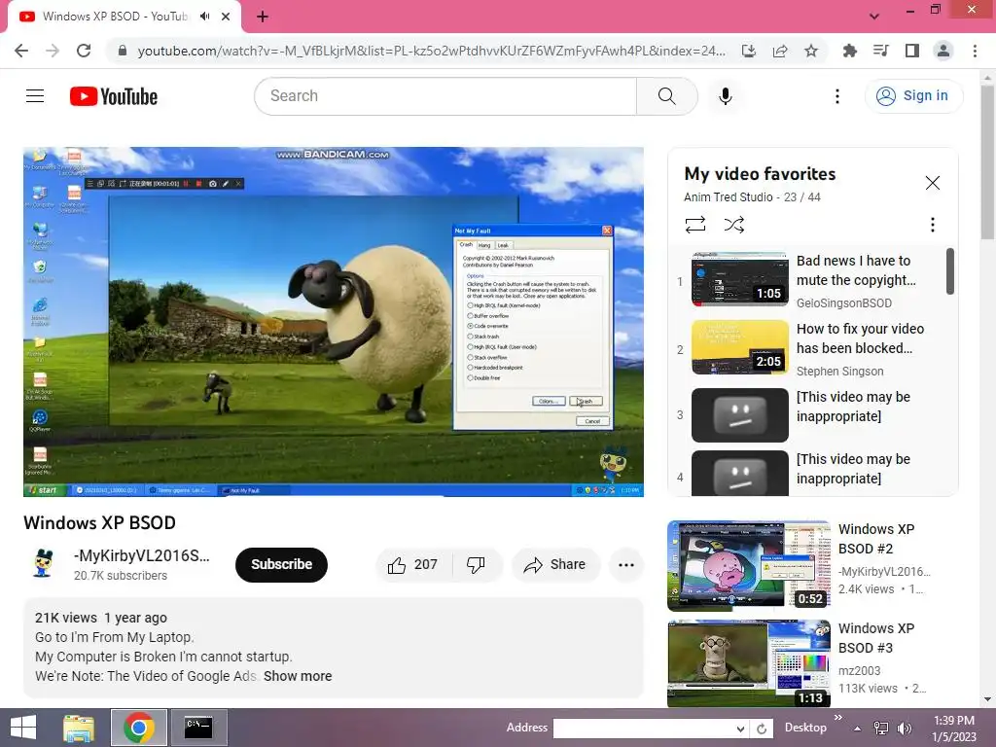Open Chrome media controls icon
The image size is (996, 747).
(x=880, y=51)
